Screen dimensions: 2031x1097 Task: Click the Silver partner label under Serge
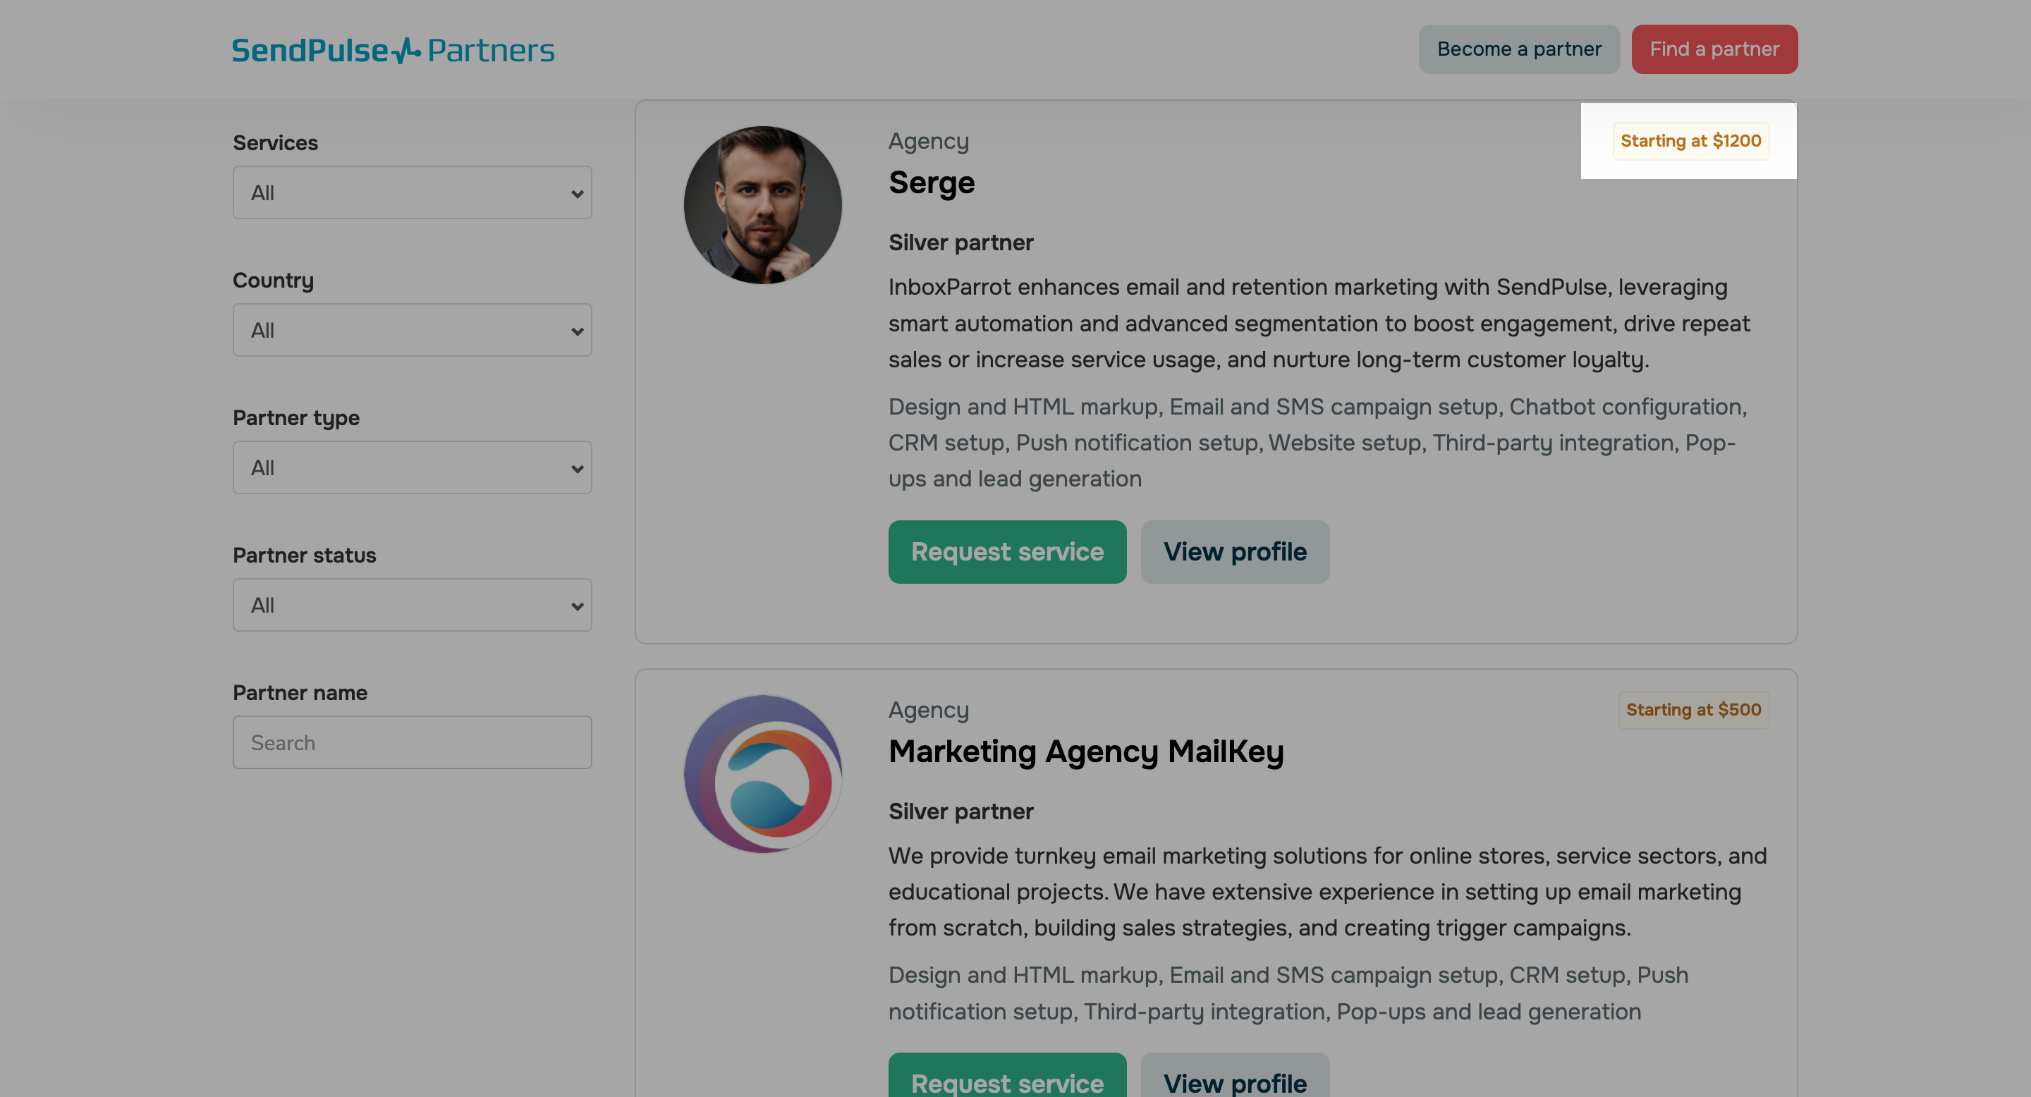961,242
